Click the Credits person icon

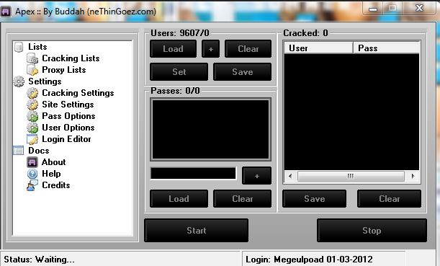[32, 185]
